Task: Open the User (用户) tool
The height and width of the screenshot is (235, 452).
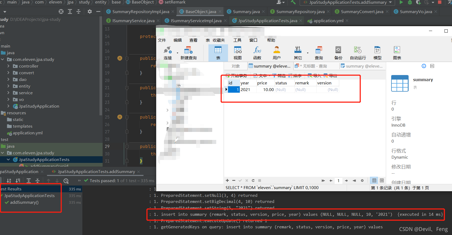Action: tap(277, 53)
